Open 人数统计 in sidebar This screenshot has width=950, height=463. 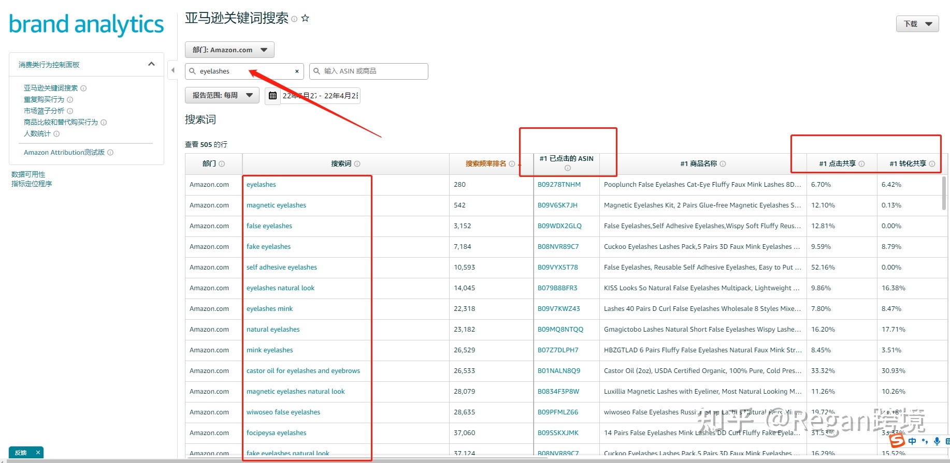(37, 134)
